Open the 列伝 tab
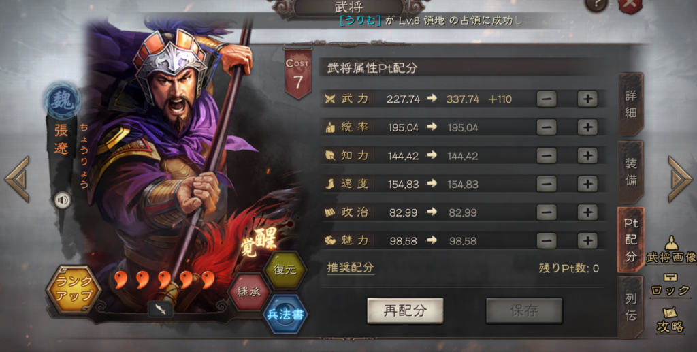The image size is (697, 352). (x=631, y=306)
